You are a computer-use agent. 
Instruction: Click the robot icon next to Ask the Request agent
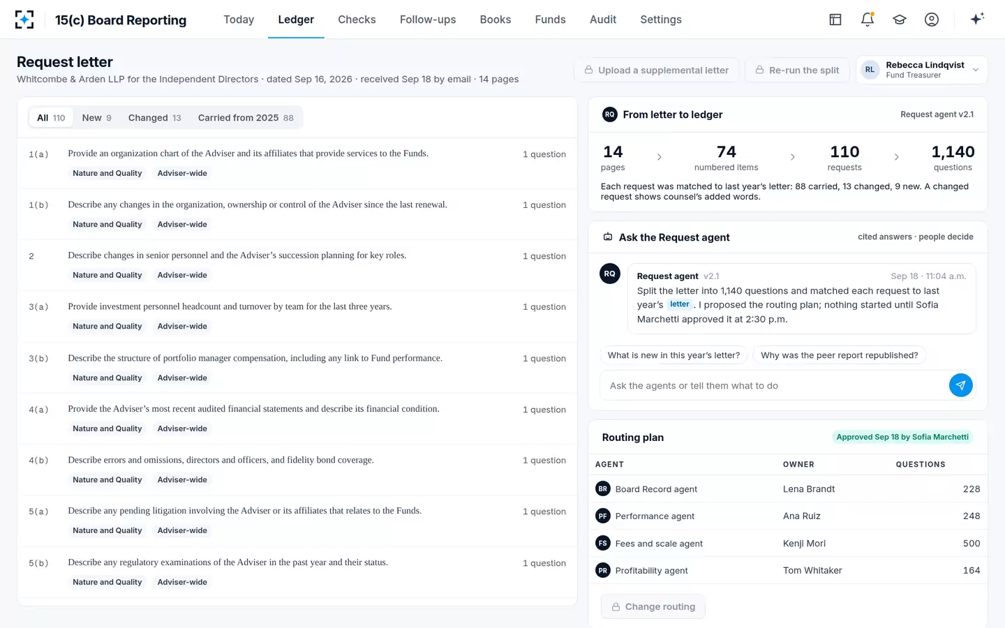point(608,237)
